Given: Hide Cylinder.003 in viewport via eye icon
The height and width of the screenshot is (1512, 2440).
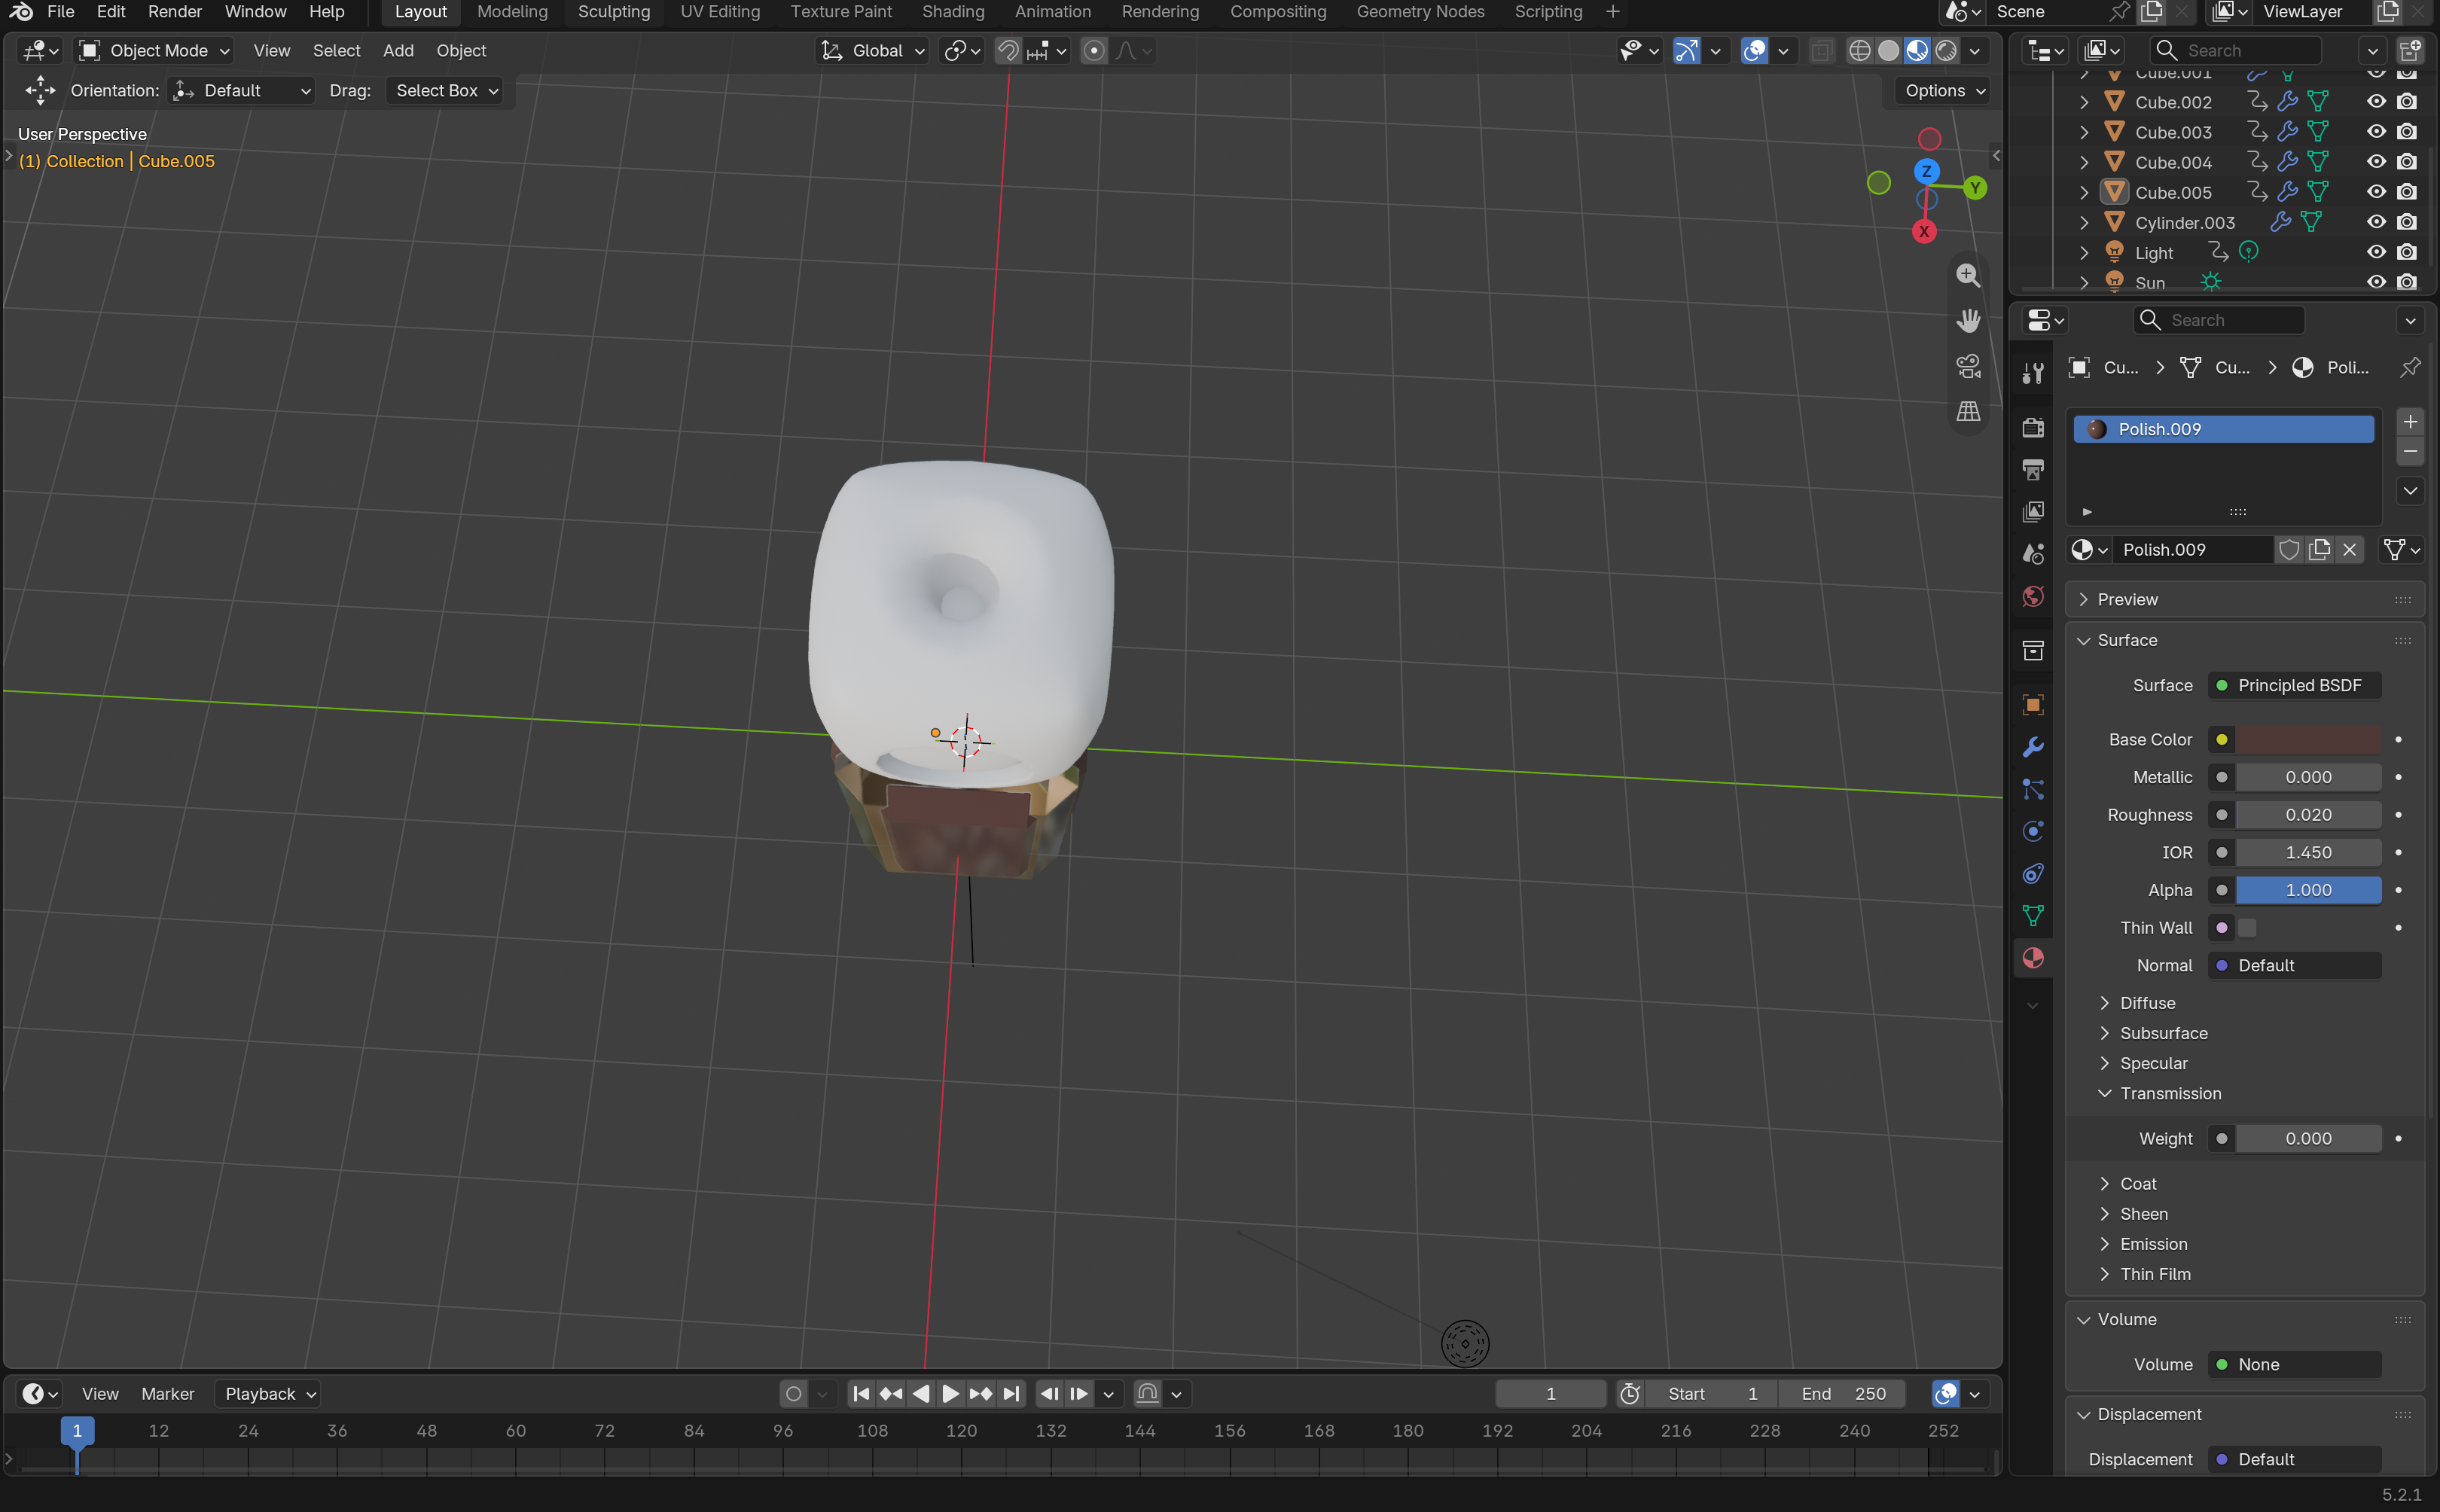Looking at the screenshot, I should click(x=2376, y=222).
